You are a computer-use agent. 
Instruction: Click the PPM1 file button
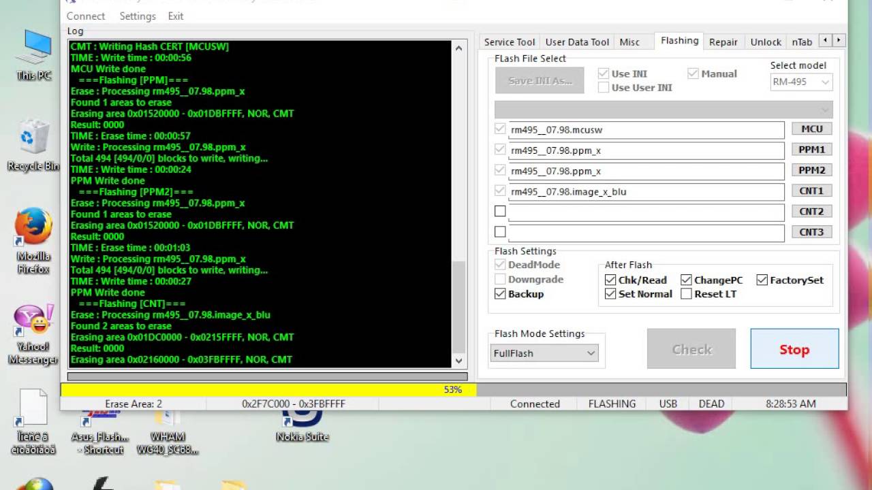(x=811, y=149)
